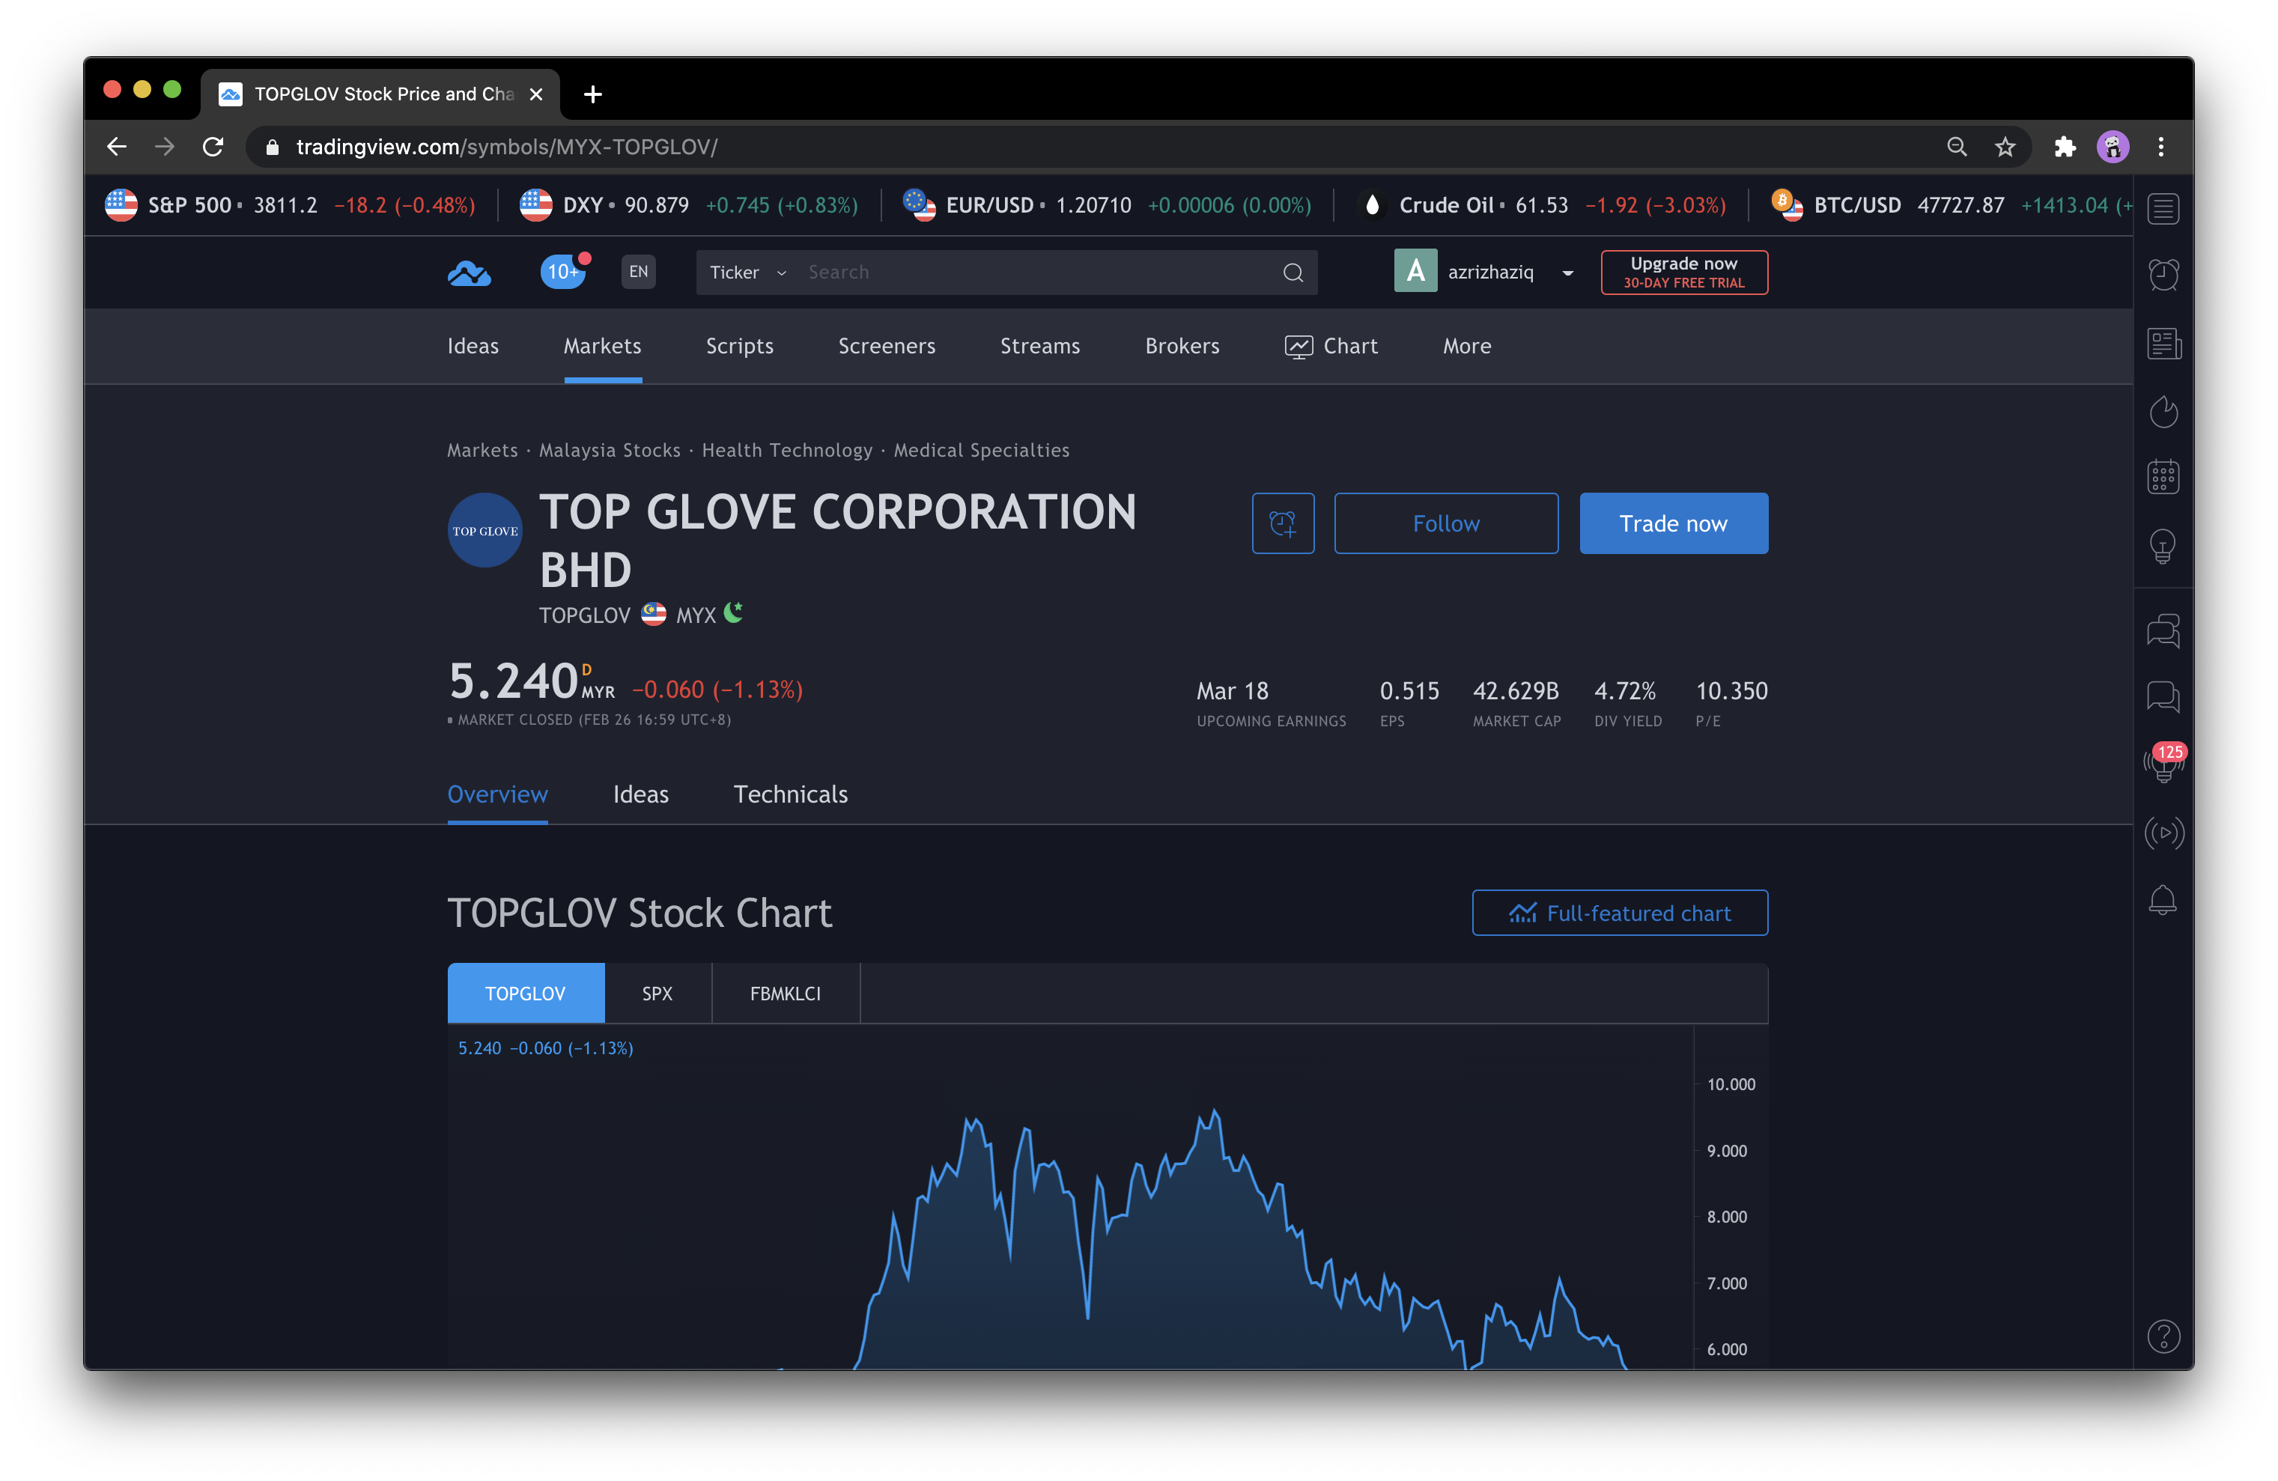Click the TradingView cloud logo
The image size is (2278, 1481).
[x=469, y=273]
